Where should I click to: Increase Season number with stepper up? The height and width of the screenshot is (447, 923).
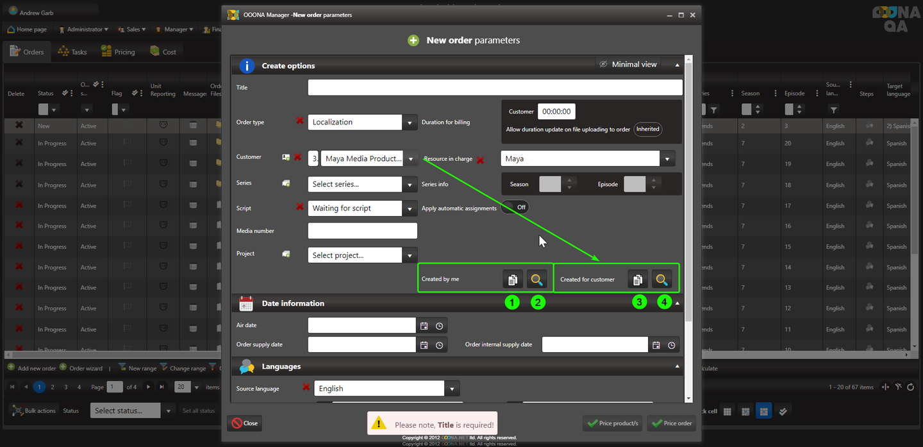click(x=569, y=181)
